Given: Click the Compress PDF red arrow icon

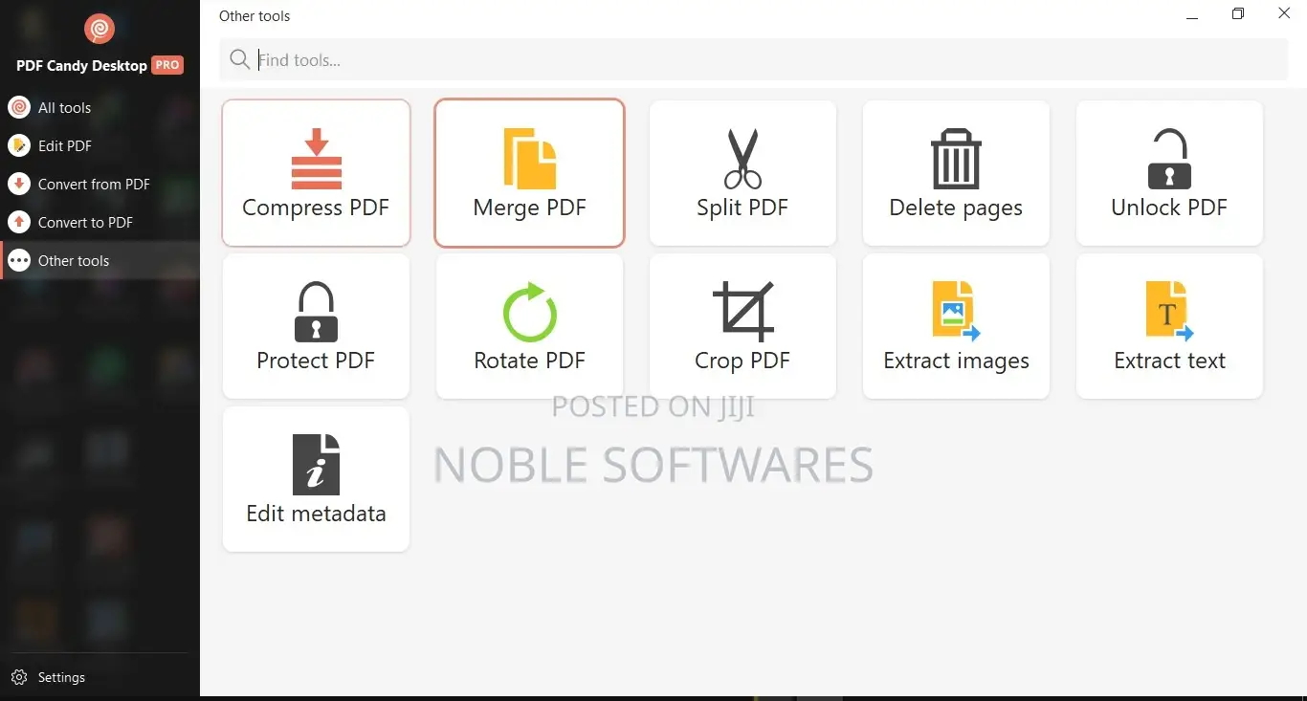Looking at the screenshot, I should pos(316,159).
